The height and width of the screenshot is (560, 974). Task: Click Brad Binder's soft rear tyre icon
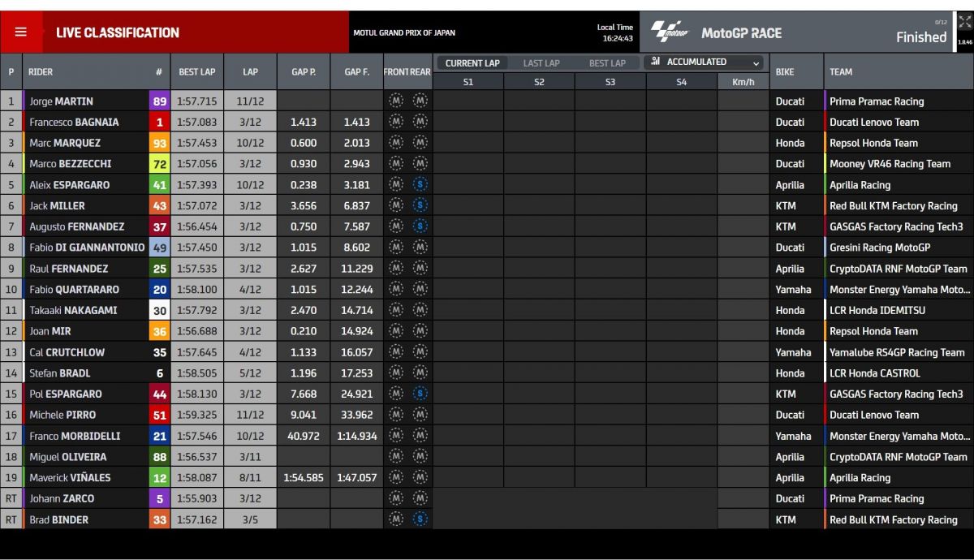click(420, 519)
